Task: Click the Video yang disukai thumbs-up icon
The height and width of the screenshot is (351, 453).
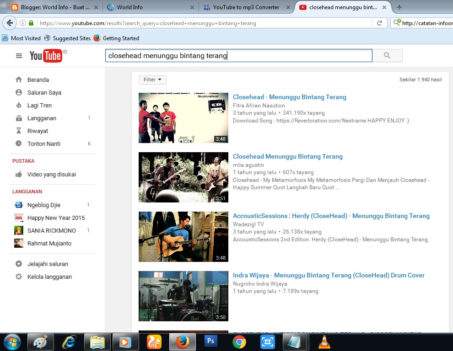Action: (x=19, y=174)
